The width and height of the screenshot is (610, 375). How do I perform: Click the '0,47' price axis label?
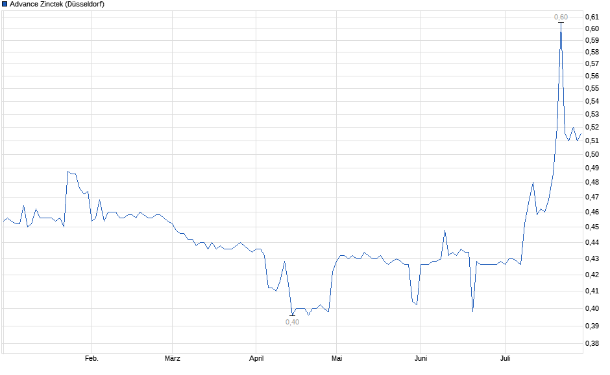(x=592, y=197)
